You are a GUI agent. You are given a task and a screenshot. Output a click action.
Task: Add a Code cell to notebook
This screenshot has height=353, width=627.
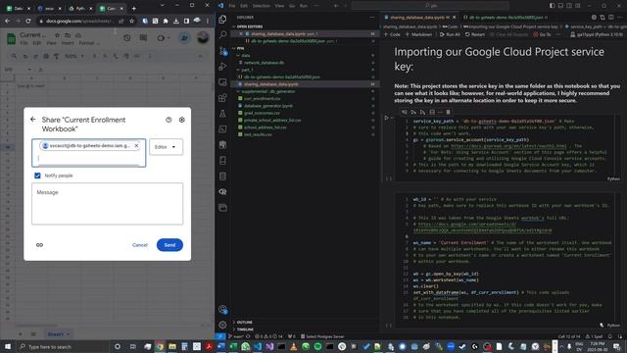pyautogui.click(x=392, y=34)
